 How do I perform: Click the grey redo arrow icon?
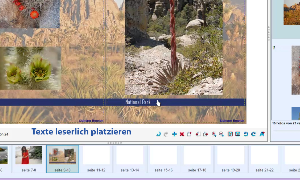(x=166, y=134)
